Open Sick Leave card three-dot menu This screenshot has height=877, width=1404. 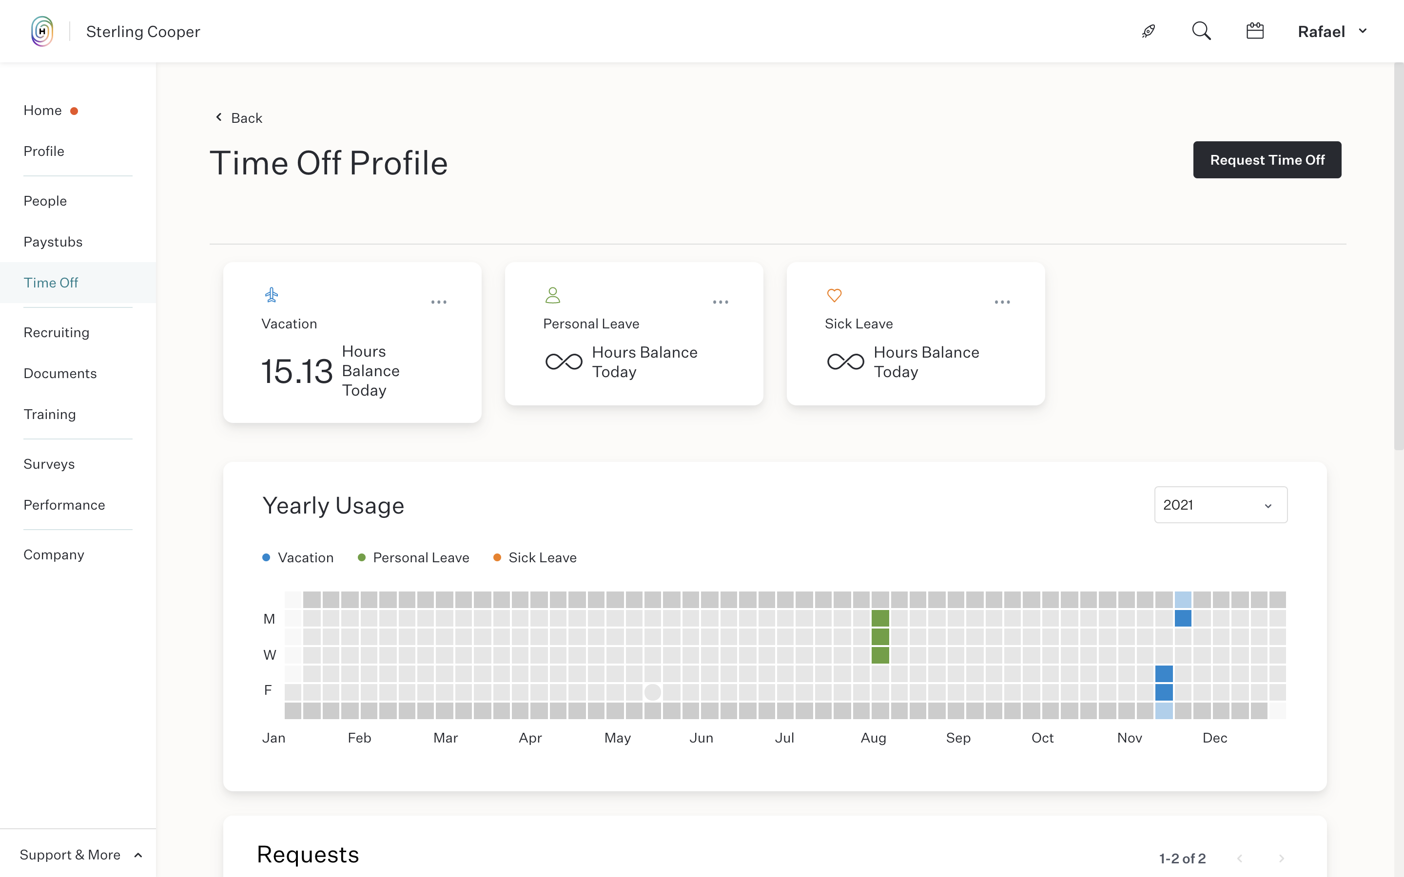pos(1002,302)
